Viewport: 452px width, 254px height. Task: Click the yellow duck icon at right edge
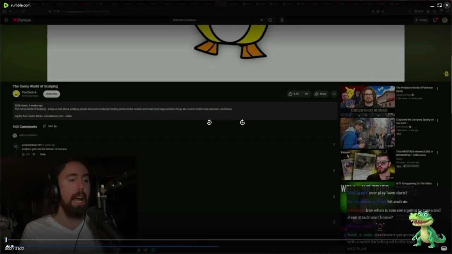(446, 73)
